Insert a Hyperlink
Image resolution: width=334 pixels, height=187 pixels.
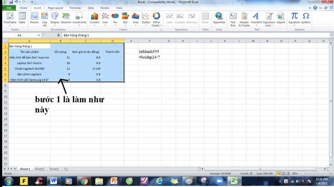(219, 18)
